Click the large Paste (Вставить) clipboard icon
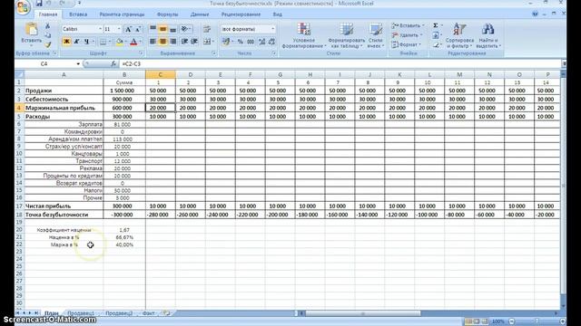 [x=32, y=30]
